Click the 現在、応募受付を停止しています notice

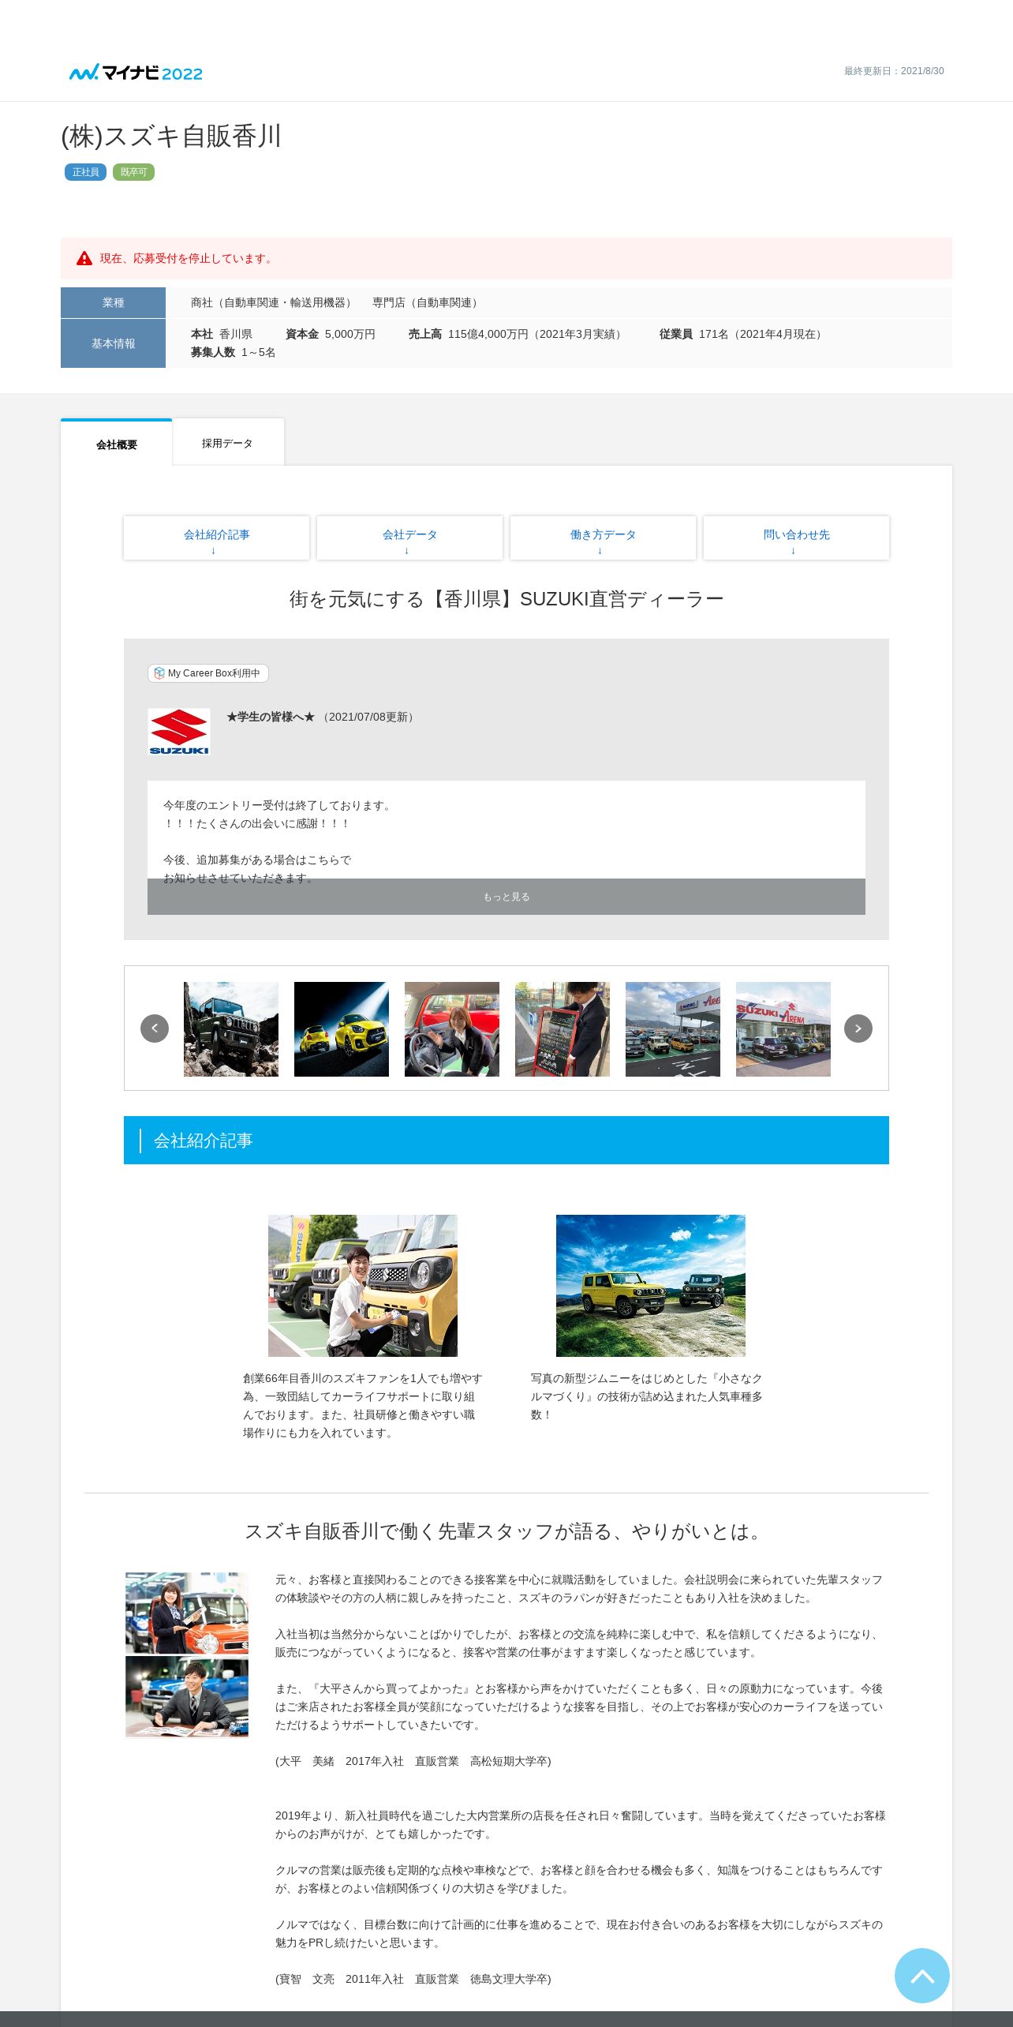(187, 258)
